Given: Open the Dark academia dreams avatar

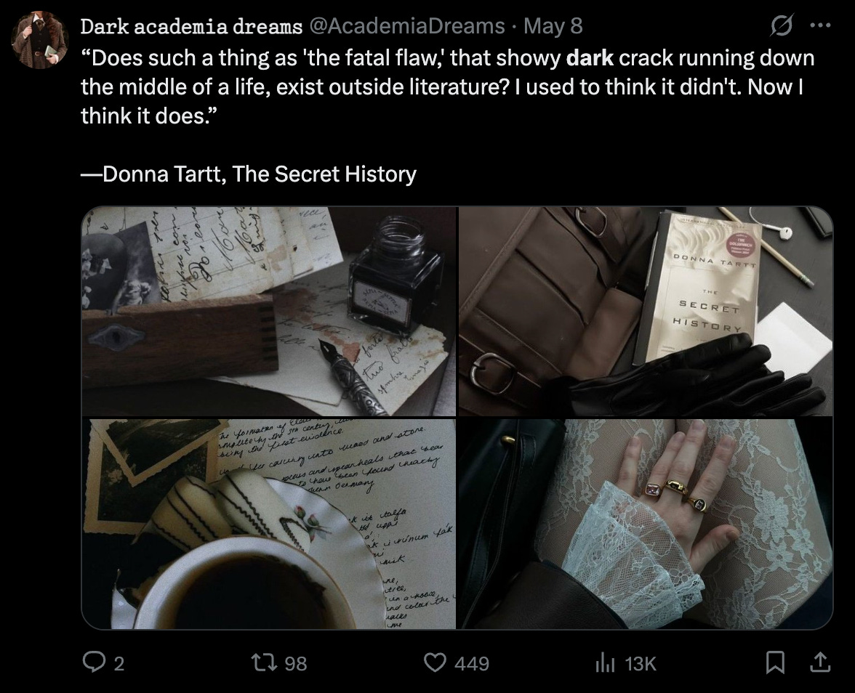Looking at the screenshot, I should tap(40, 41).
